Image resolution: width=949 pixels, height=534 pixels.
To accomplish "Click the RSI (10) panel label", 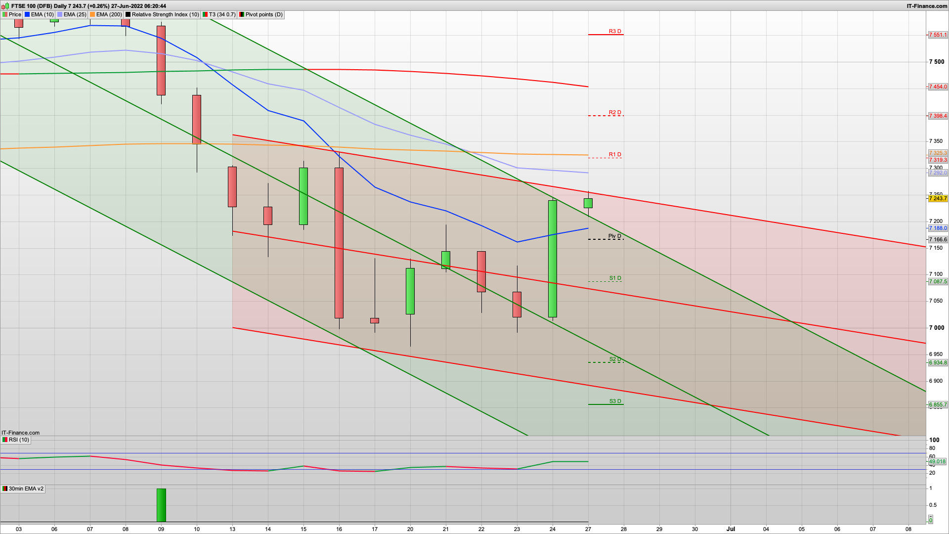I will (x=16, y=440).
